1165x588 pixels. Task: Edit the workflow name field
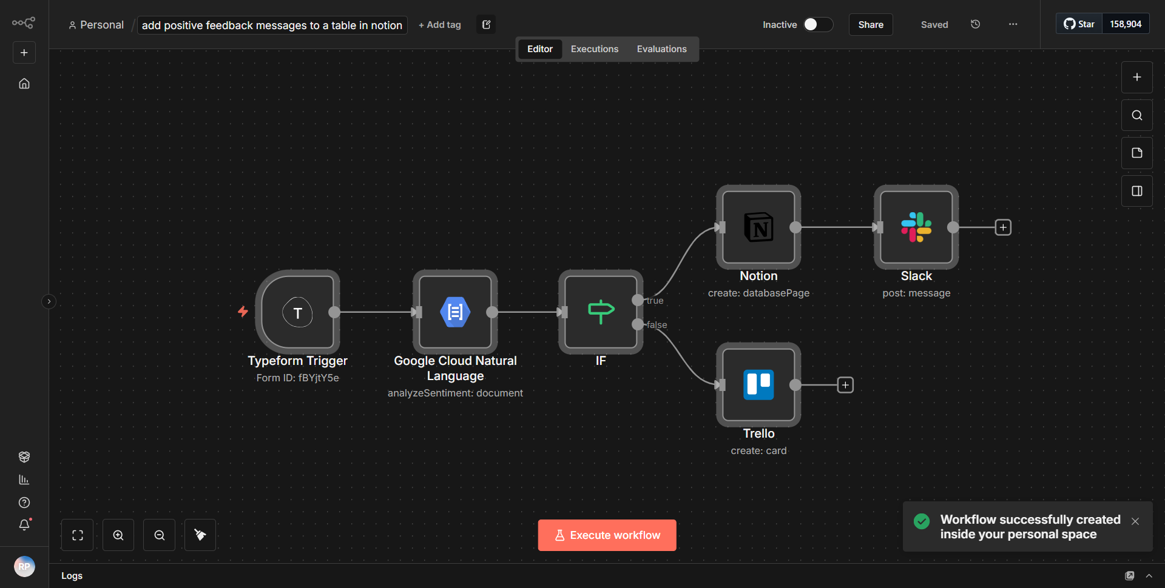(272, 25)
